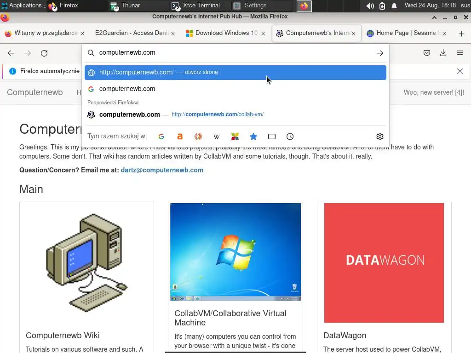Click the Firefox taskbar button
Screen dimensions: 471x353
coord(77,6)
